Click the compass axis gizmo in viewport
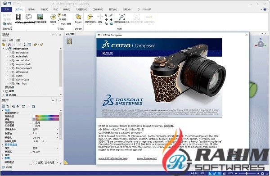Viewport: 270px width, 176px height. click(x=261, y=43)
